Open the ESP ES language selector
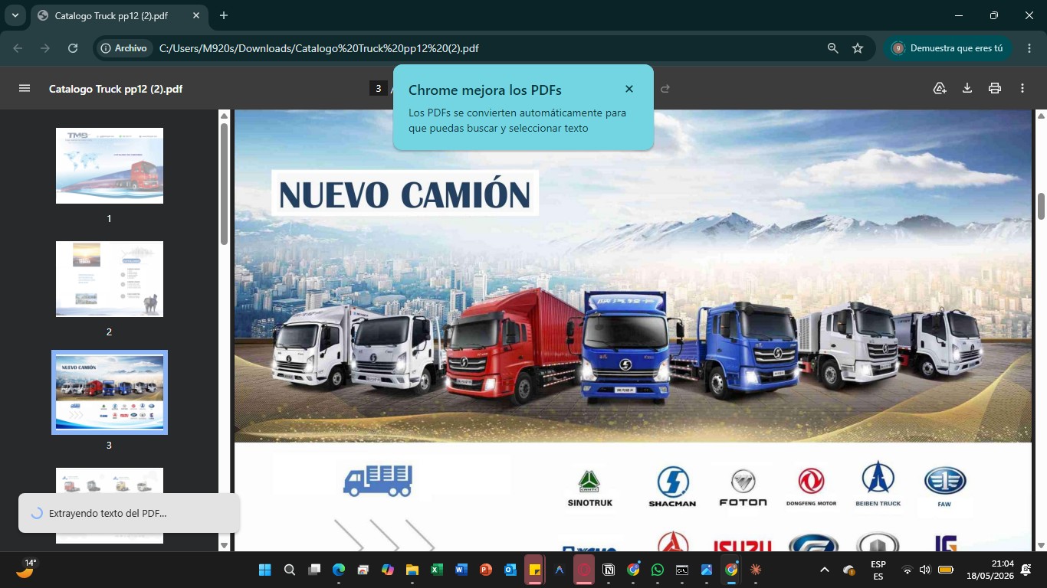Image resolution: width=1047 pixels, height=588 pixels. tap(878, 570)
